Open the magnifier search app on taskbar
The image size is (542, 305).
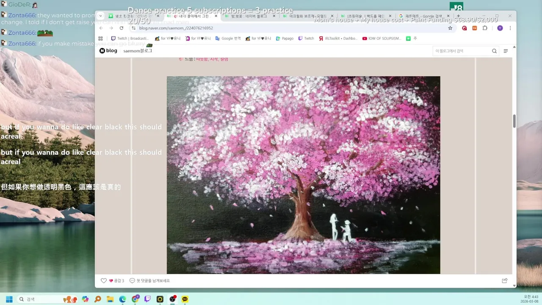[x=98, y=299]
